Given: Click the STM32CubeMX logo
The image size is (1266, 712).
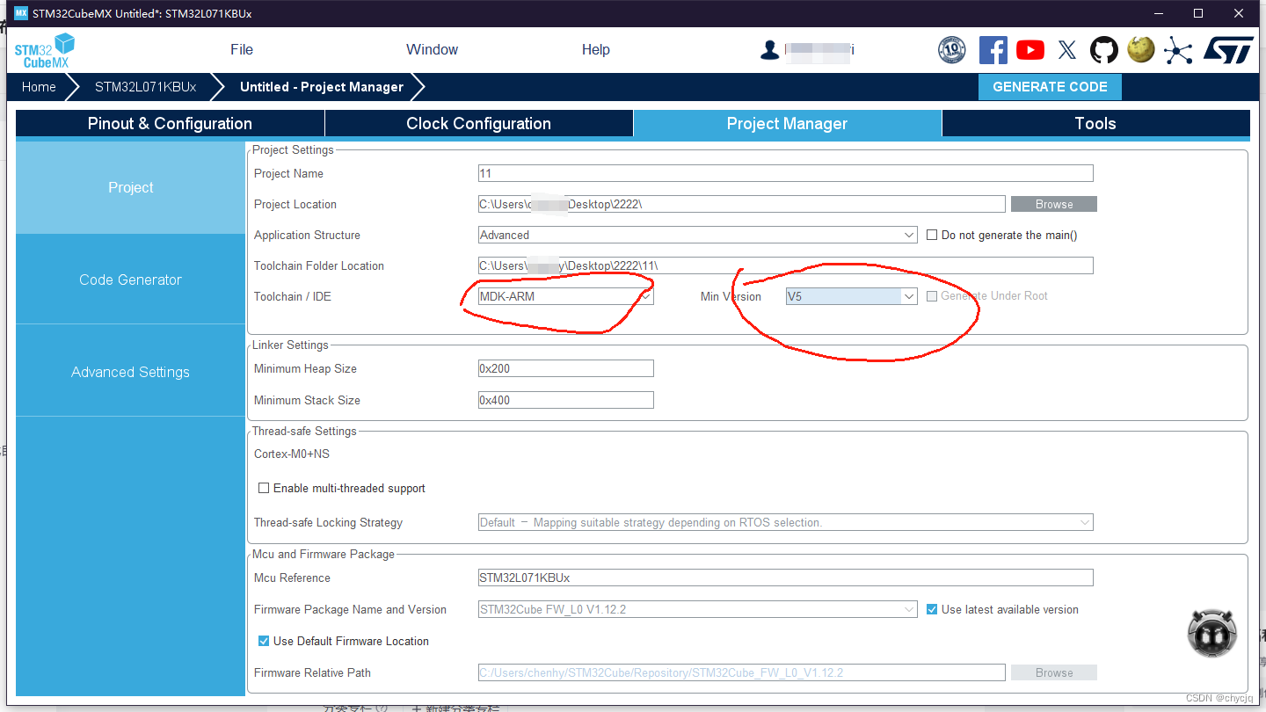Looking at the screenshot, I should tap(44, 50).
